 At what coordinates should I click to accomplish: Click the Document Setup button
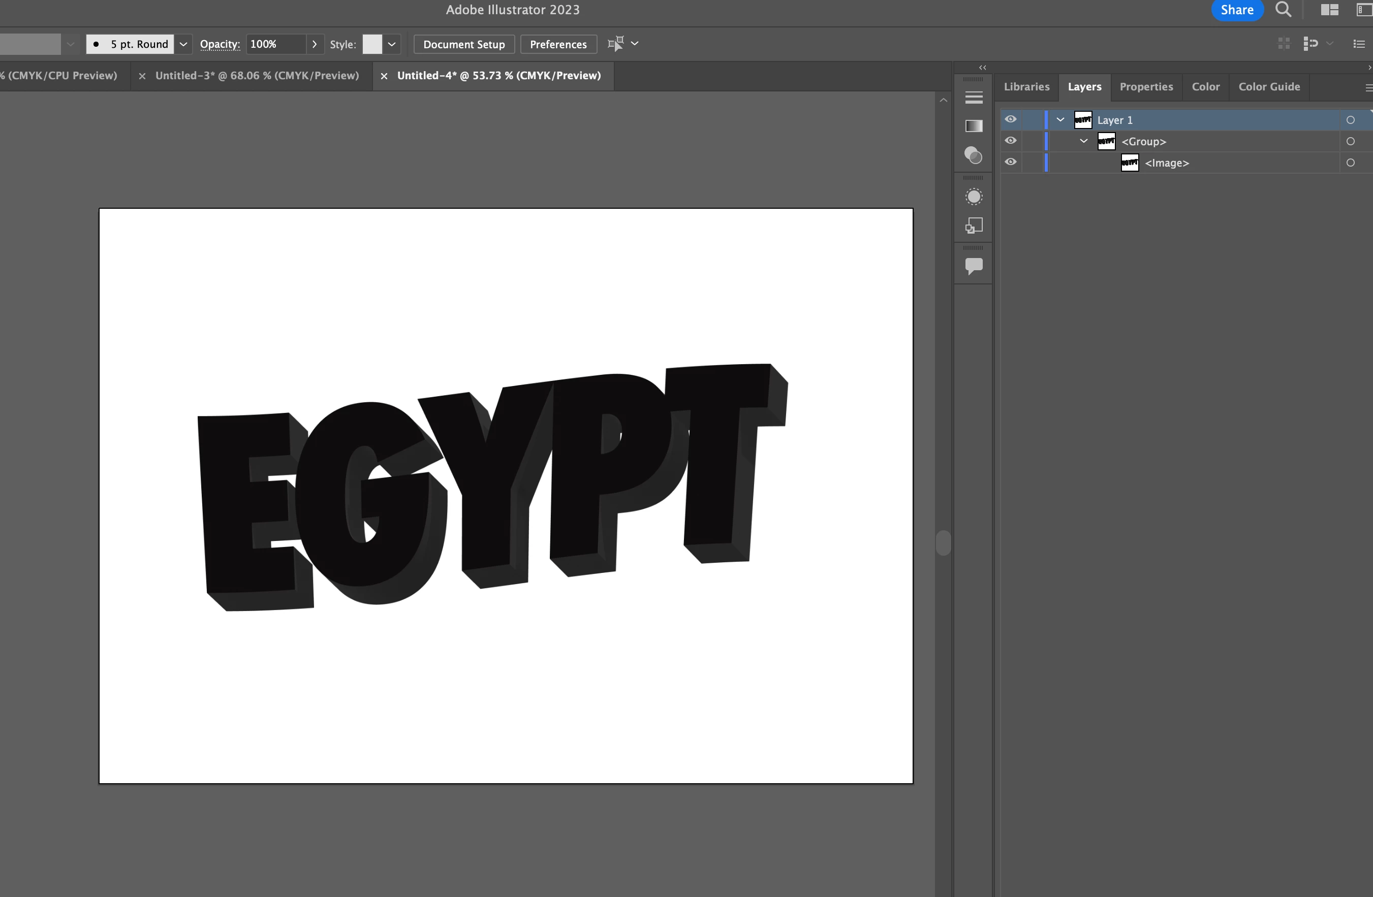click(x=464, y=44)
